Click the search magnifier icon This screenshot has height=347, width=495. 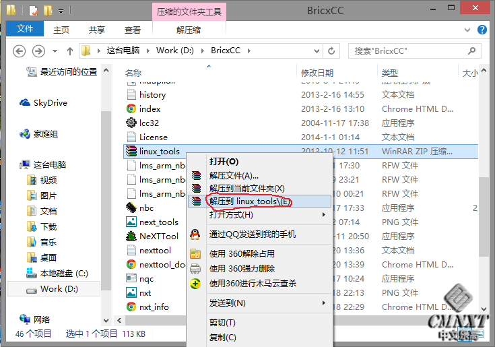(x=472, y=51)
